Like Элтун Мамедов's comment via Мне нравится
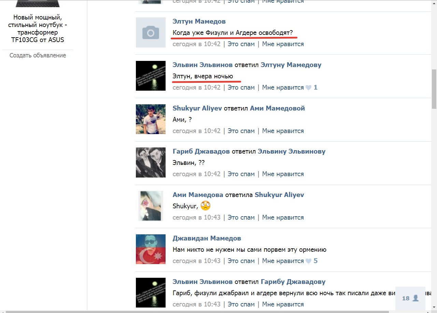This screenshot has width=437, height=313. 283,44
